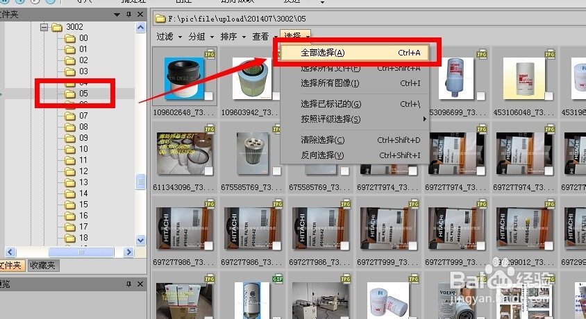The width and height of the screenshot is (586, 319).
Task: Tick checkbox on first 675585769_73 thumbnail
Action: (276, 171)
